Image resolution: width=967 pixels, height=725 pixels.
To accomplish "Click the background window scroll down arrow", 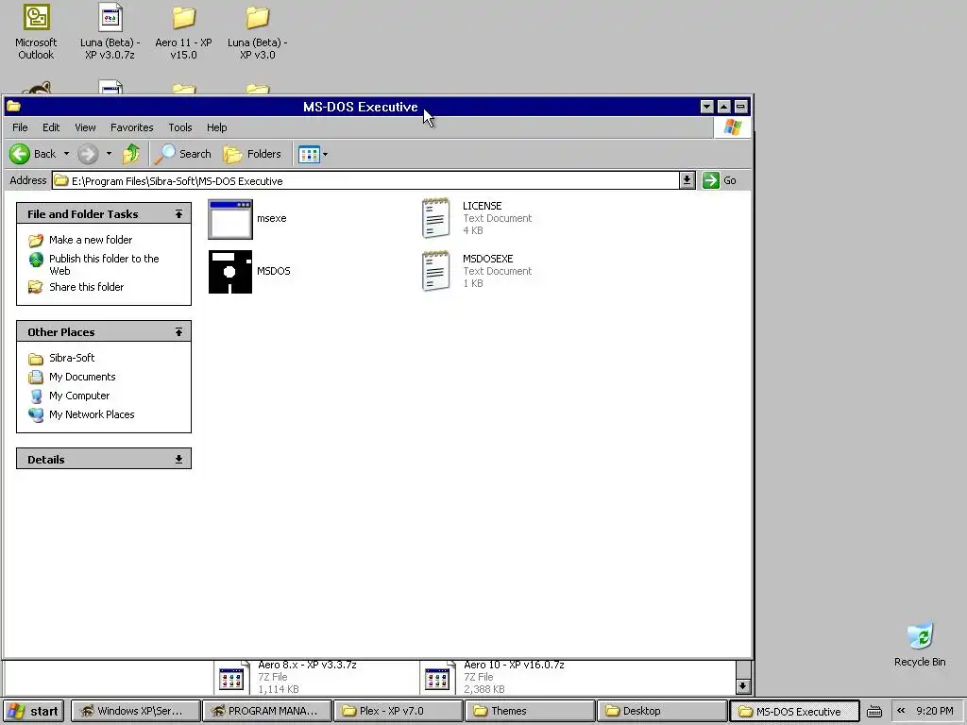I will (x=743, y=685).
